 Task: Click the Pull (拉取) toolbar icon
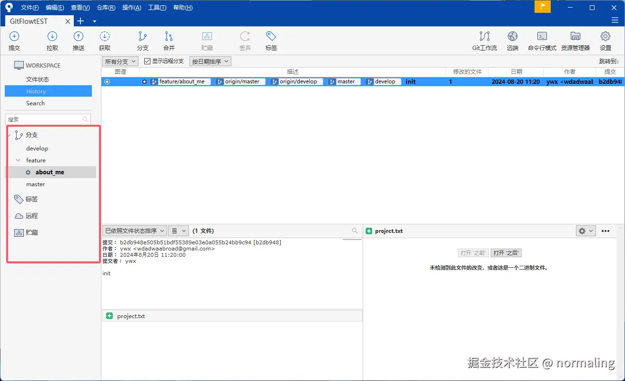(x=52, y=36)
